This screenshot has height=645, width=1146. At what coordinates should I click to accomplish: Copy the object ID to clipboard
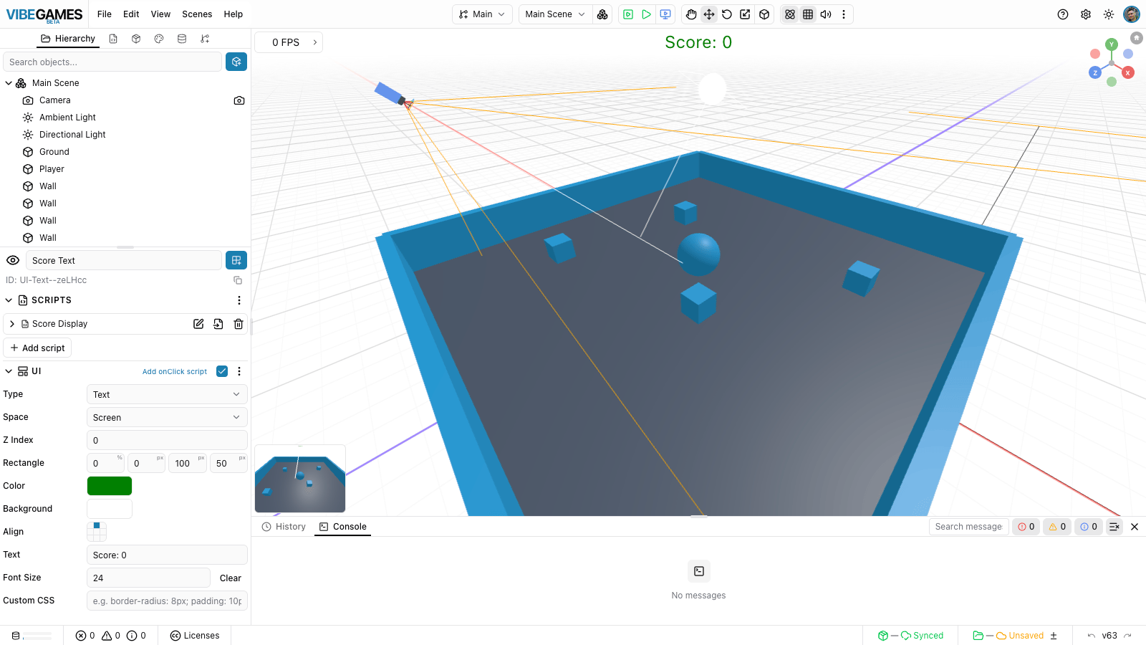238,280
